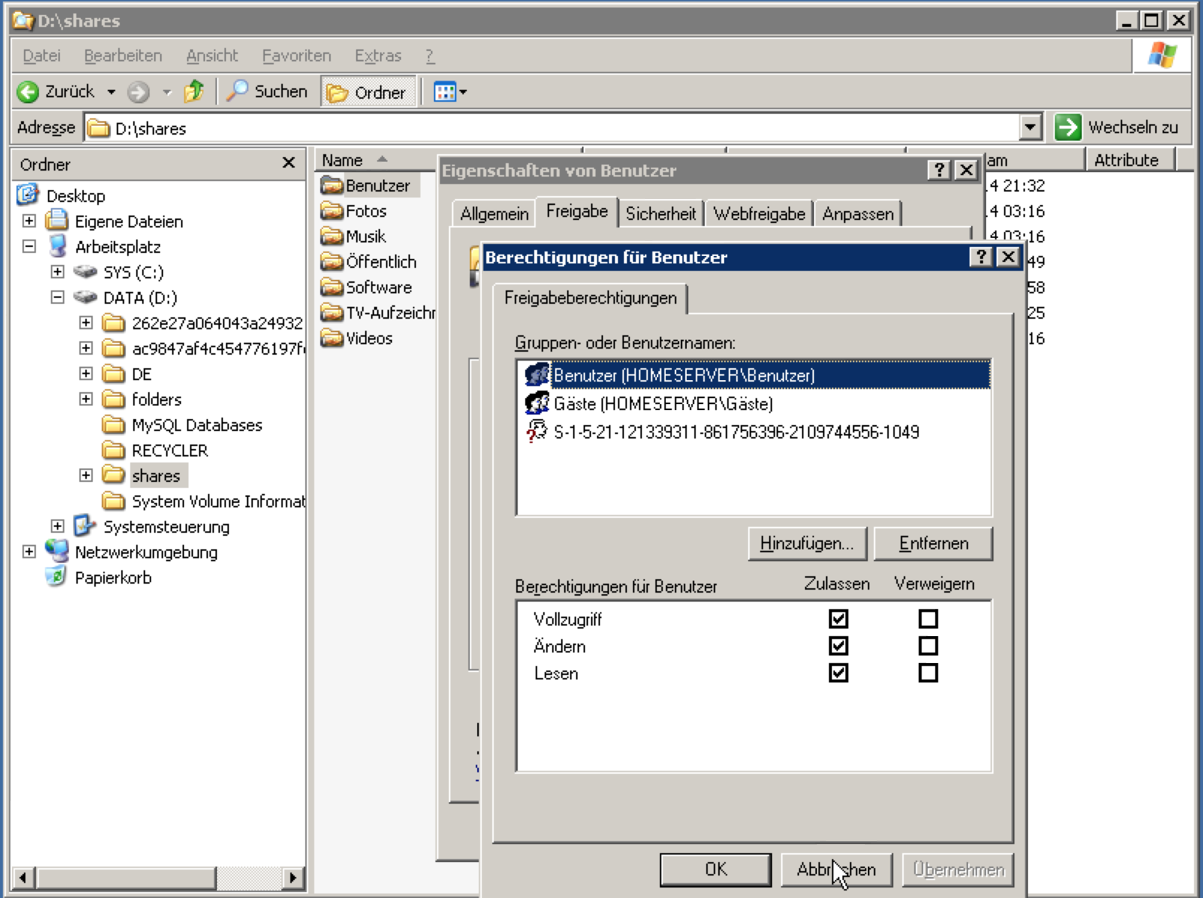Click the folder pane horizontal scrollbar thumb

126,877
